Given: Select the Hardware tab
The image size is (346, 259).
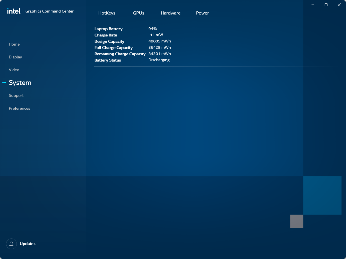Looking at the screenshot, I should tap(170, 13).
